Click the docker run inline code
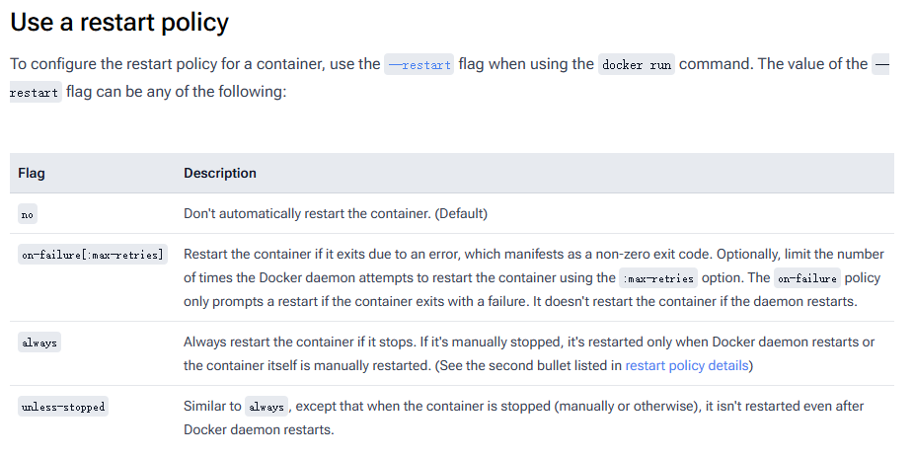The height and width of the screenshot is (457, 914). [636, 65]
